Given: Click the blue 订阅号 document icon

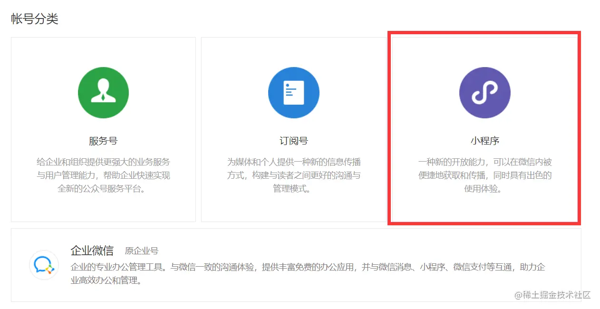Looking at the screenshot, I should click(x=293, y=92).
